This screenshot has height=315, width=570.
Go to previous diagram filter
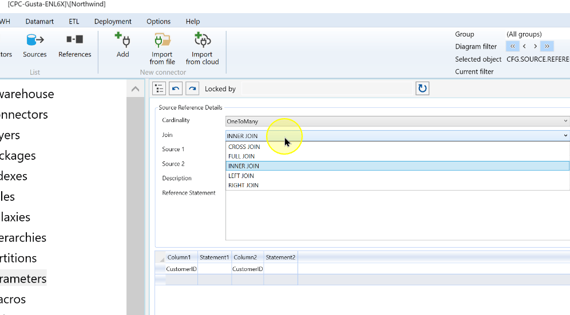click(524, 46)
